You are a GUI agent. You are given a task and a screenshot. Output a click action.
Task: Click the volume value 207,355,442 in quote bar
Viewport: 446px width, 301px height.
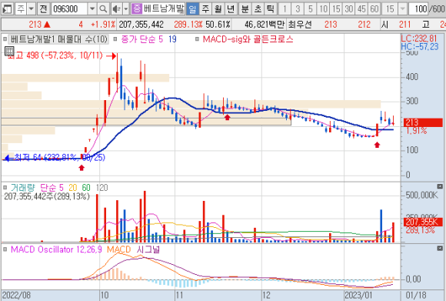(x=141, y=25)
